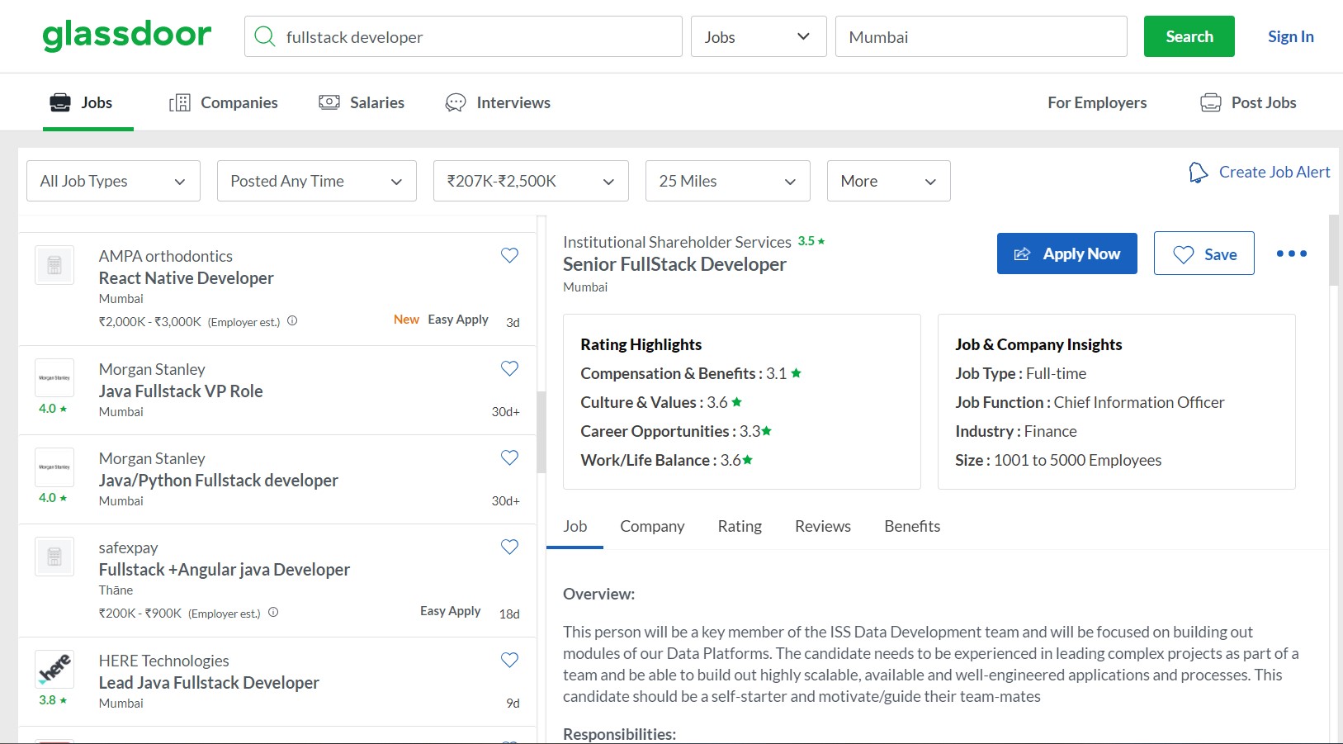Click the Mumbai location input field
1343x744 pixels.
[x=981, y=36]
